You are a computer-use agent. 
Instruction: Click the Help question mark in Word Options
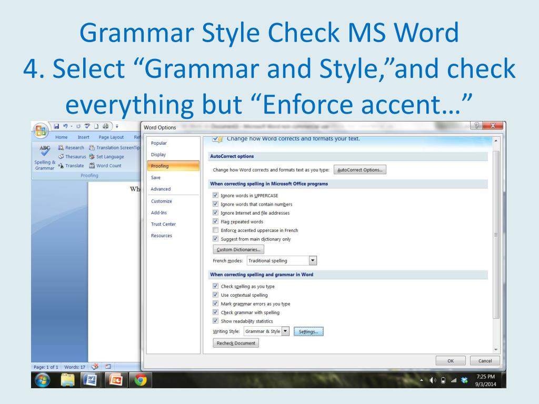tap(476, 126)
